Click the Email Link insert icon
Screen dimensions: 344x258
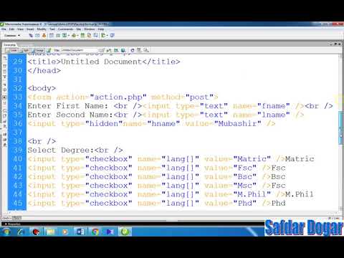pos(37,35)
